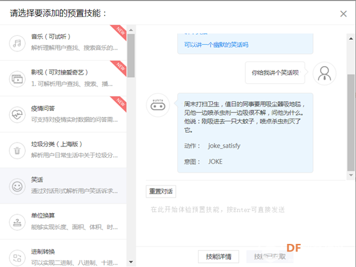The height and width of the screenshot is (267, 356).
Task: Click the unit conversion icon for 单位换算
Action: pyautogui.click(x=17, y=222)
